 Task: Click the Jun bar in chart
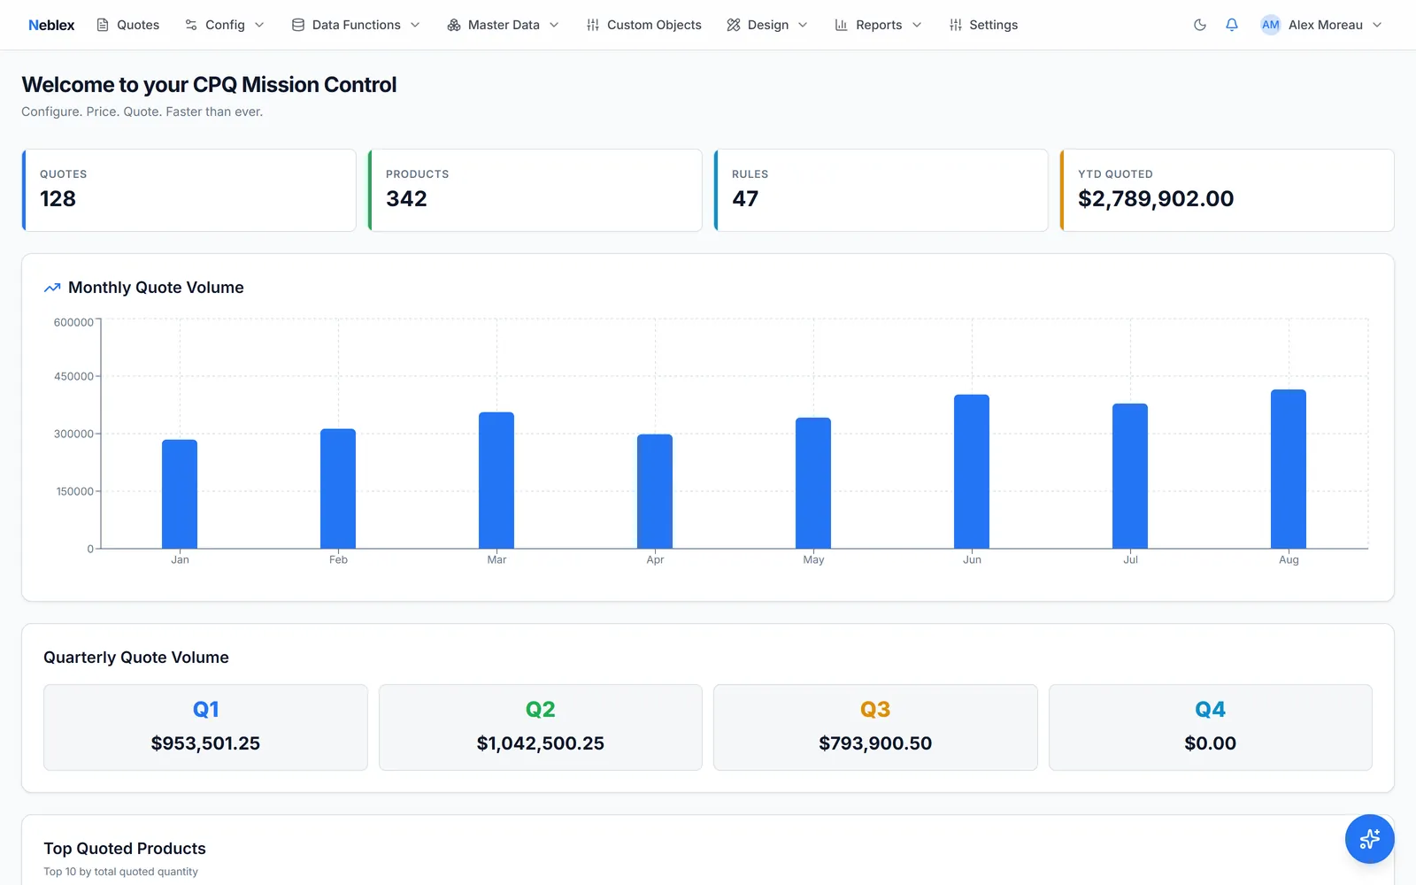pyautogui.click(x=972, y=472)
